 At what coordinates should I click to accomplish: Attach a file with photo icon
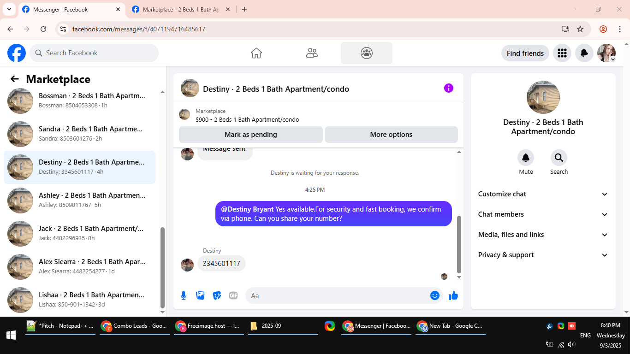click(x=200, y=295)
